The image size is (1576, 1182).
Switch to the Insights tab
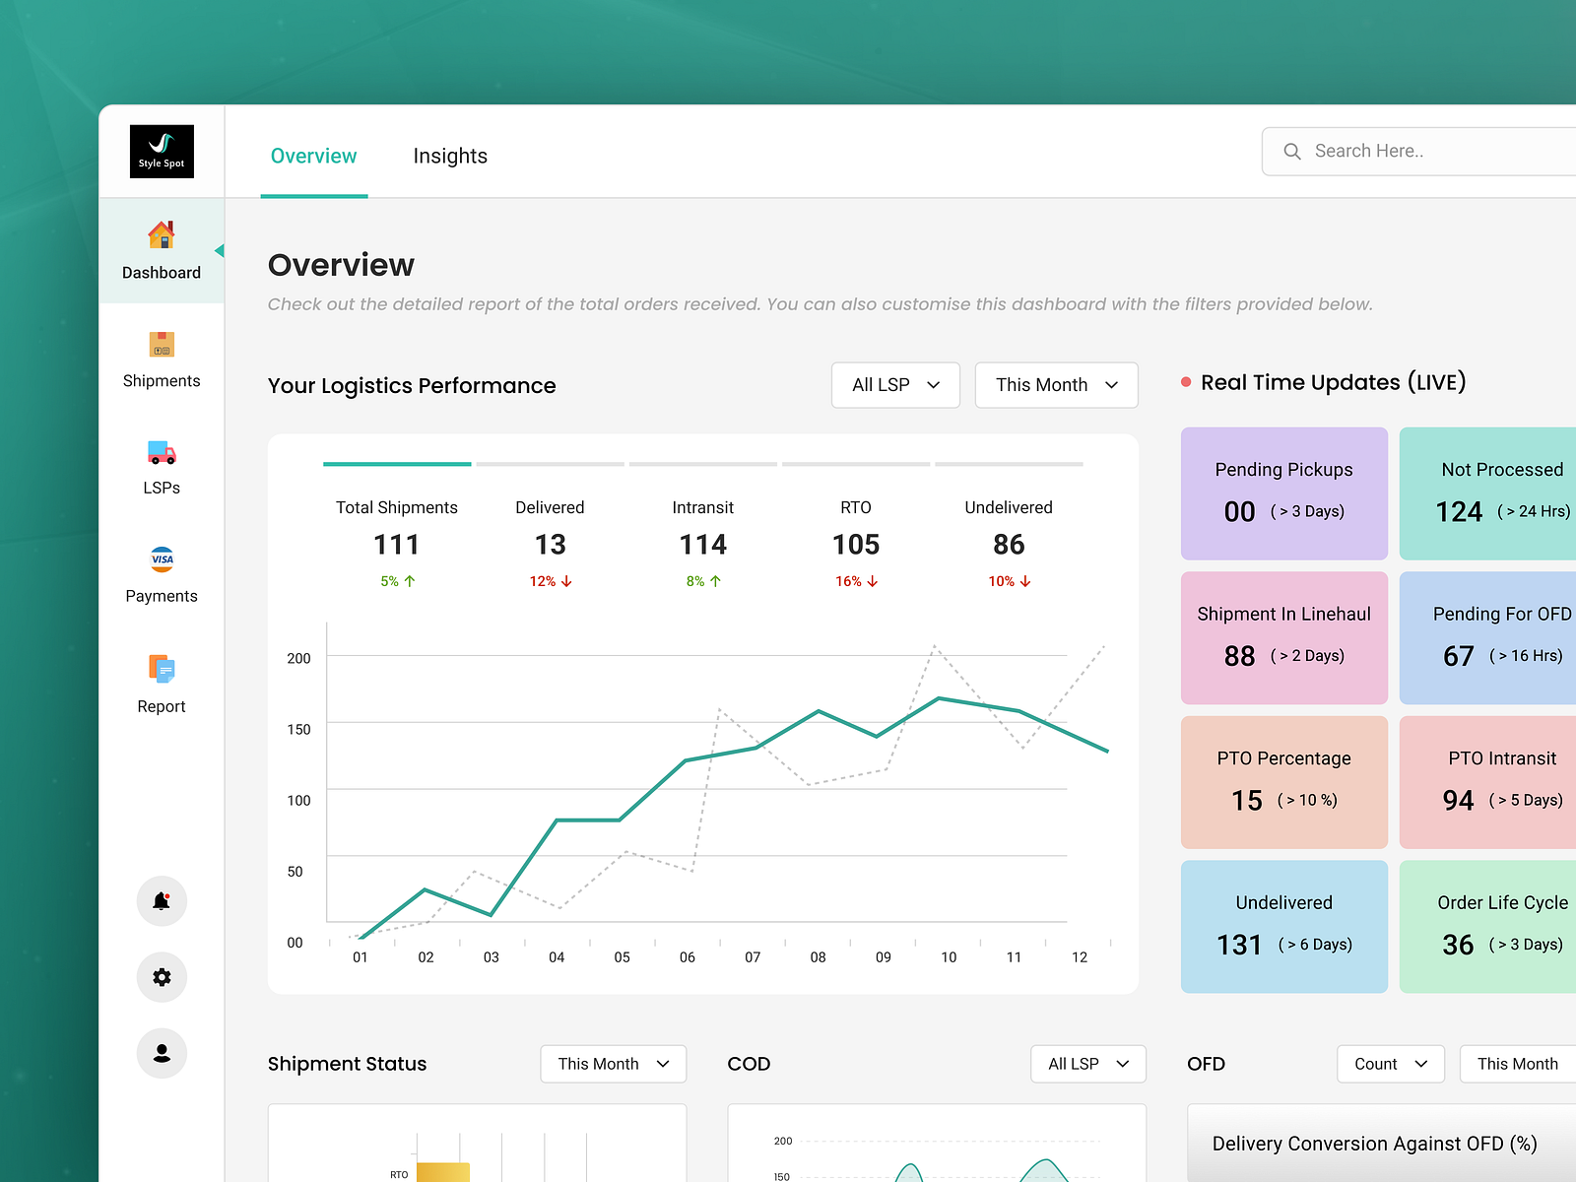[x=450, y=156]
